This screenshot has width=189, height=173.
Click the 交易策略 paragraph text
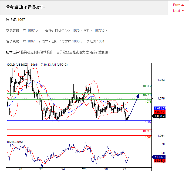[56, 31]
